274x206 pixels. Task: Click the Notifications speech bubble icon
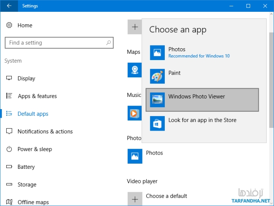click(x=9, y=131)
